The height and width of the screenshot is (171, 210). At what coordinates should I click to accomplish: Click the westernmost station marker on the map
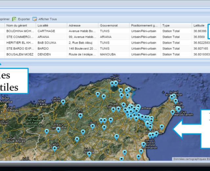[47, 131]
